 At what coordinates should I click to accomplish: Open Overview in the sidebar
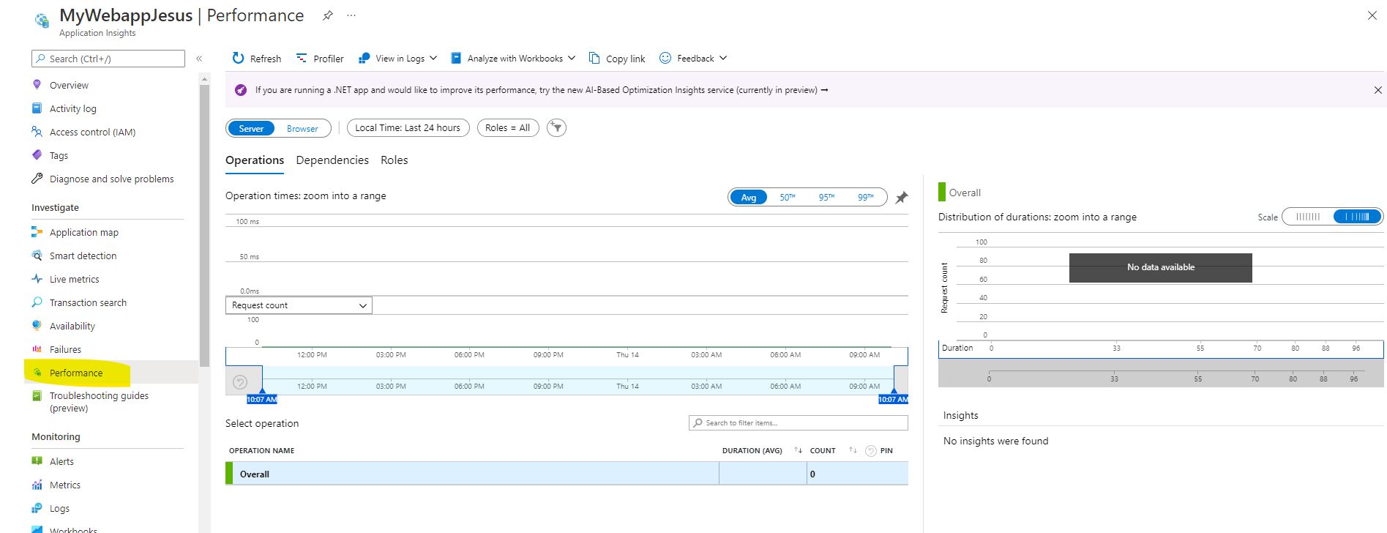69,86
